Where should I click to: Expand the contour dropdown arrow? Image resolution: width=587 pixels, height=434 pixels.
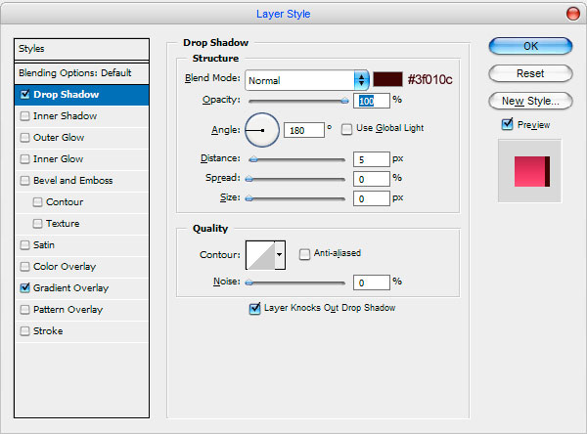click(x=280, y=255)
